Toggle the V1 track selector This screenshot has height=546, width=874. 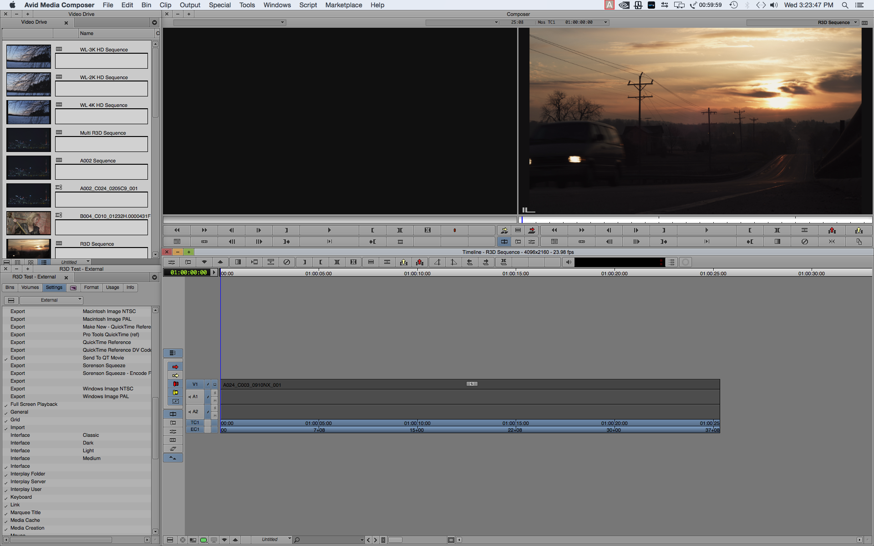click(195, 384)
